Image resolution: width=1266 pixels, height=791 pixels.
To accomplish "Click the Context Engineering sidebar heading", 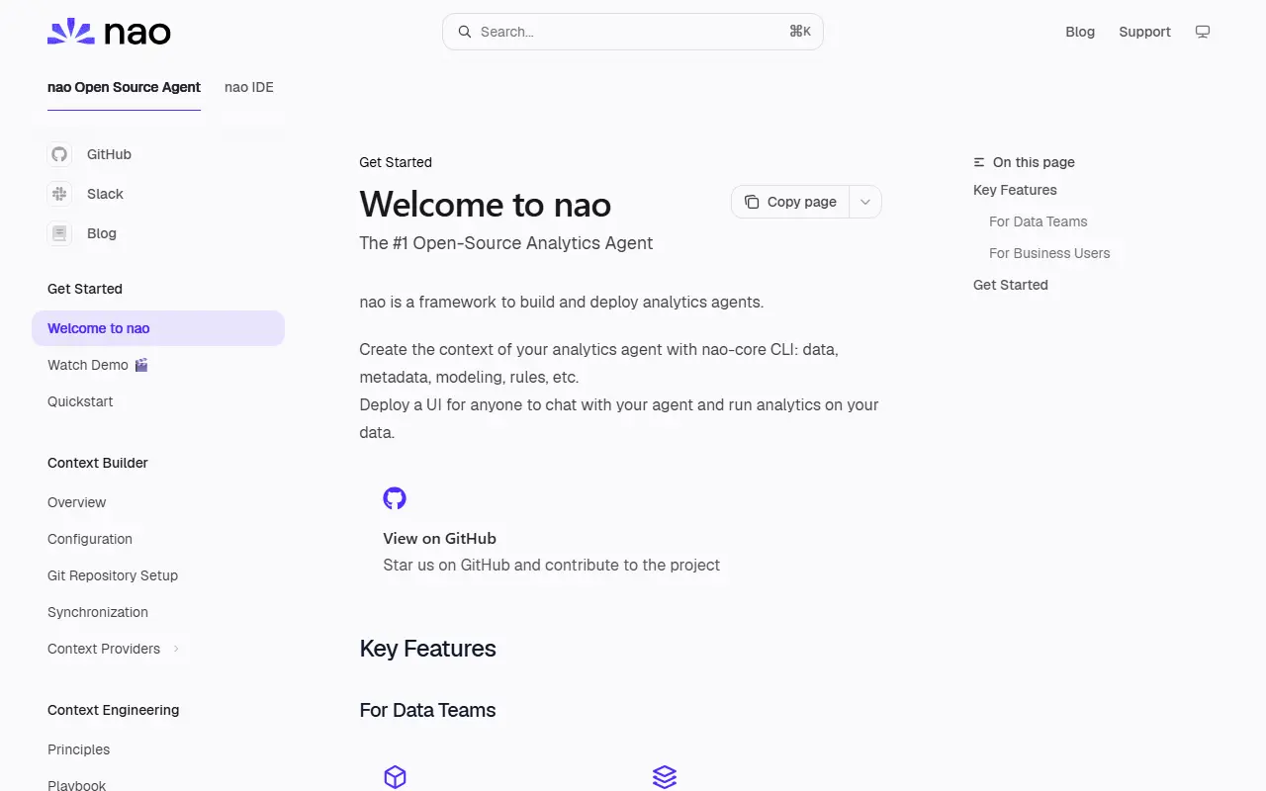I will [114, 710].
